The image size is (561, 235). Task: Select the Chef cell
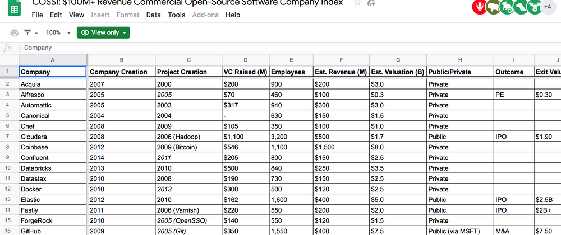click(53, 126)
